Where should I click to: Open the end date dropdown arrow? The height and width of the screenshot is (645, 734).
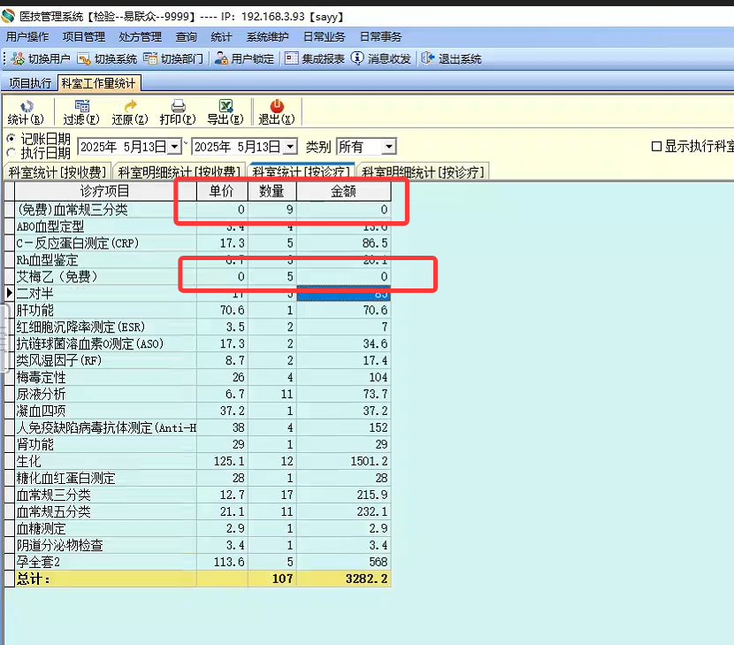tap(290, 147)
